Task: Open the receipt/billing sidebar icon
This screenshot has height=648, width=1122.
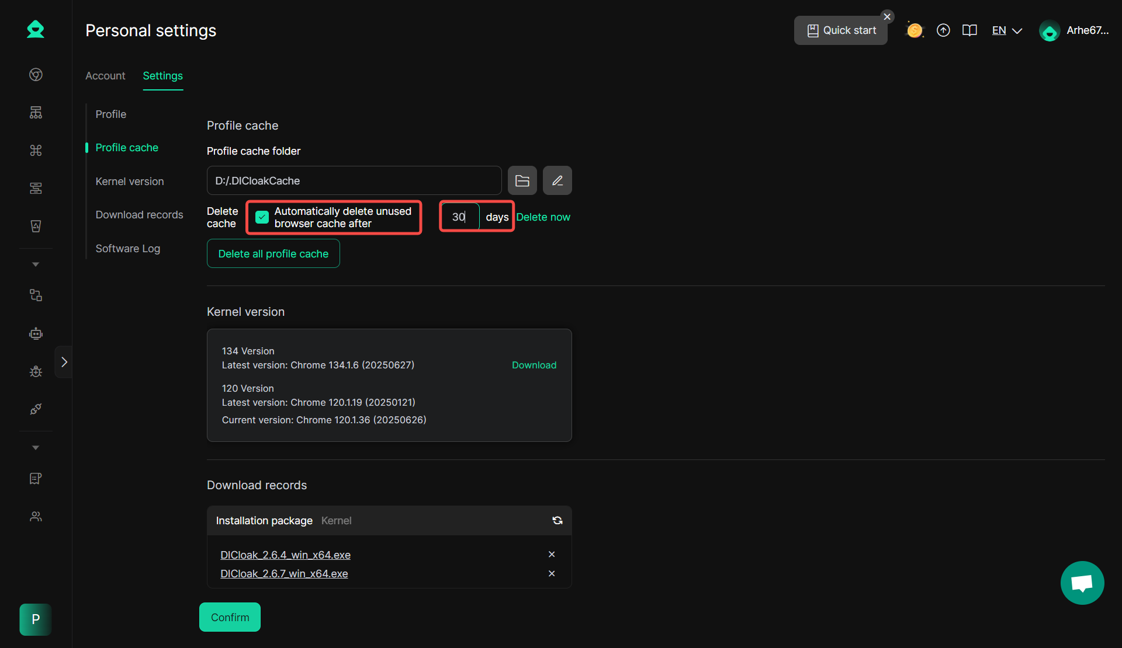Action: [x=36, y=479]
